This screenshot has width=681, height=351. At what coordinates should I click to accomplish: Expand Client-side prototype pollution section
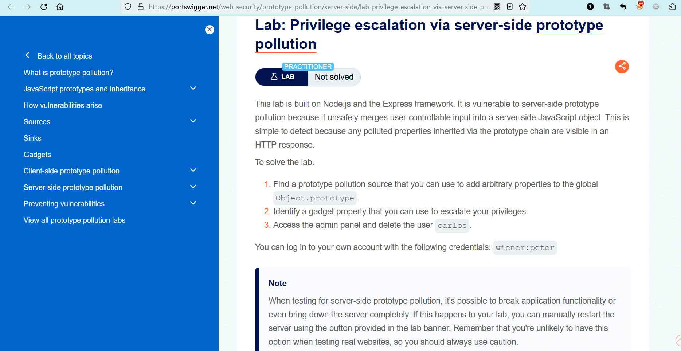(193, 171)
